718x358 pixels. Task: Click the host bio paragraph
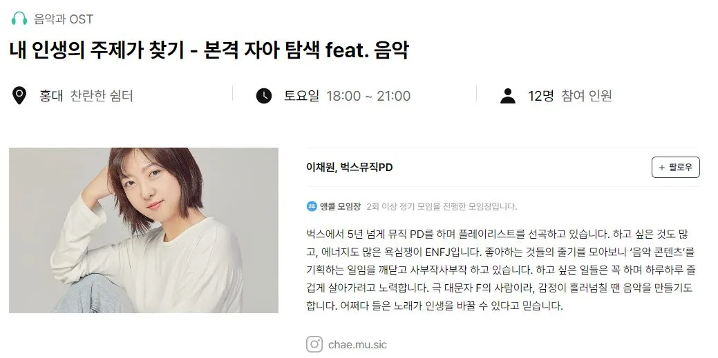coord(501,270)
